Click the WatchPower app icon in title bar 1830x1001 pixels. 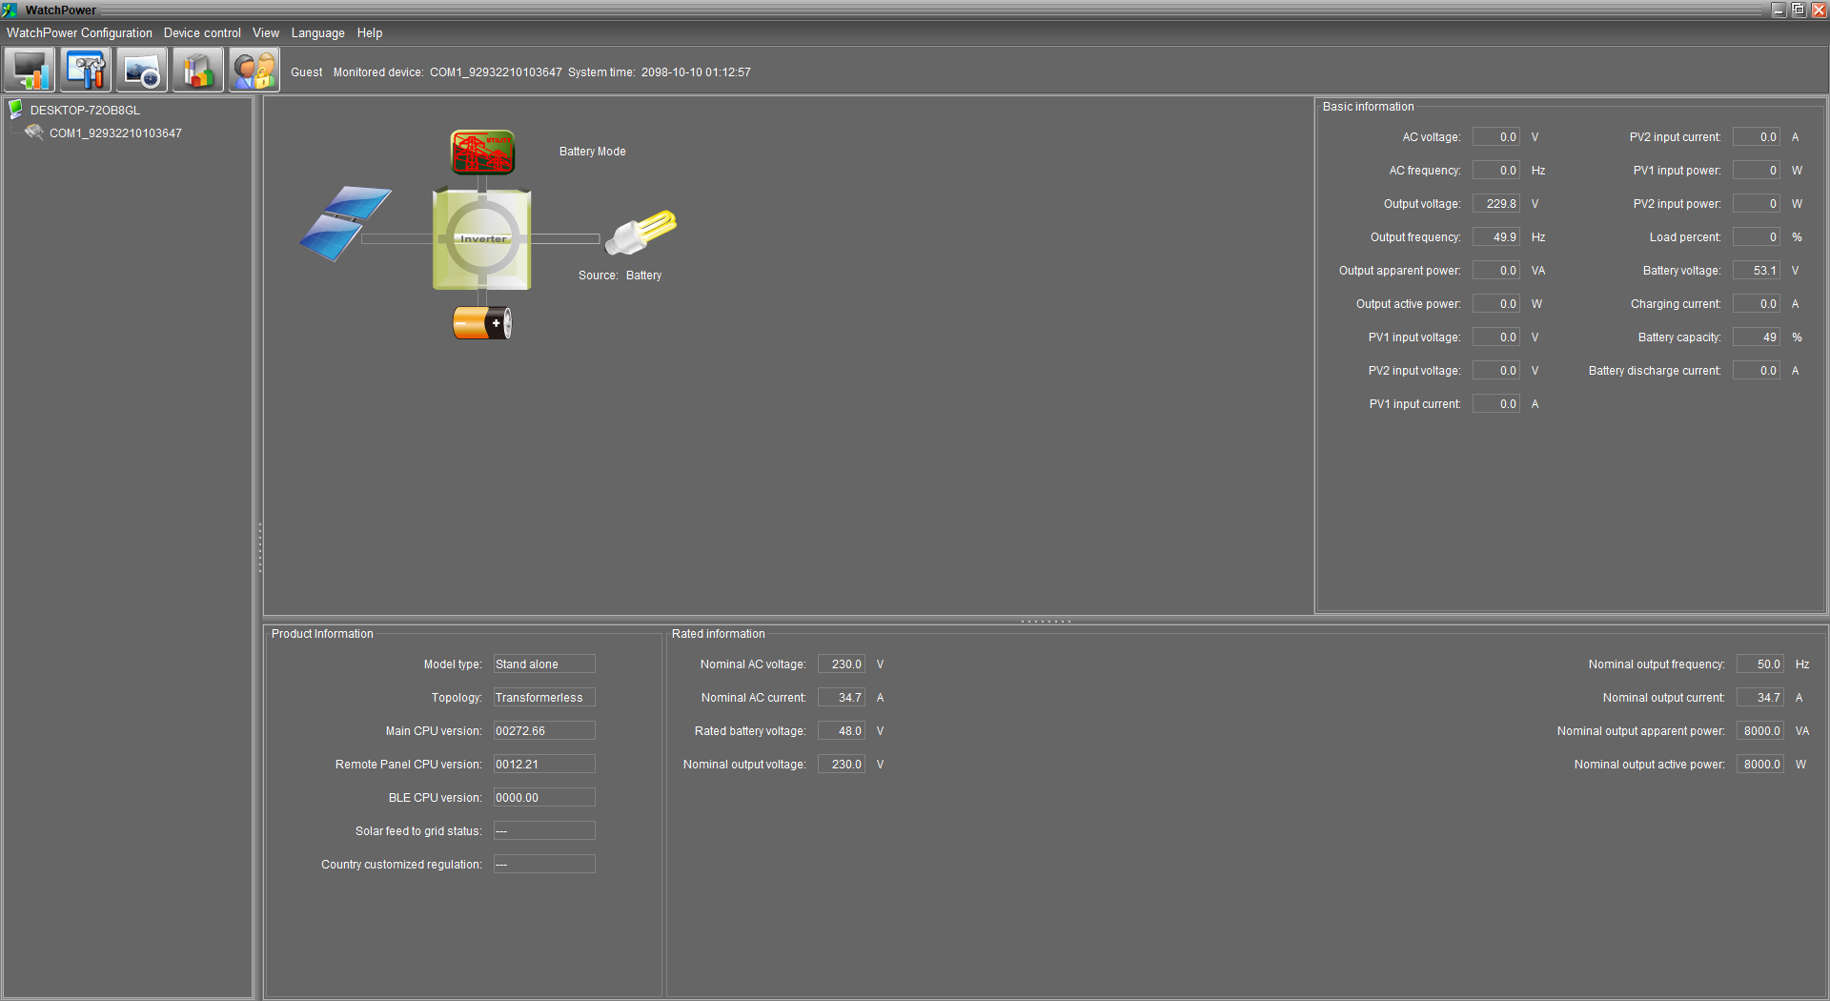[10, 10]
